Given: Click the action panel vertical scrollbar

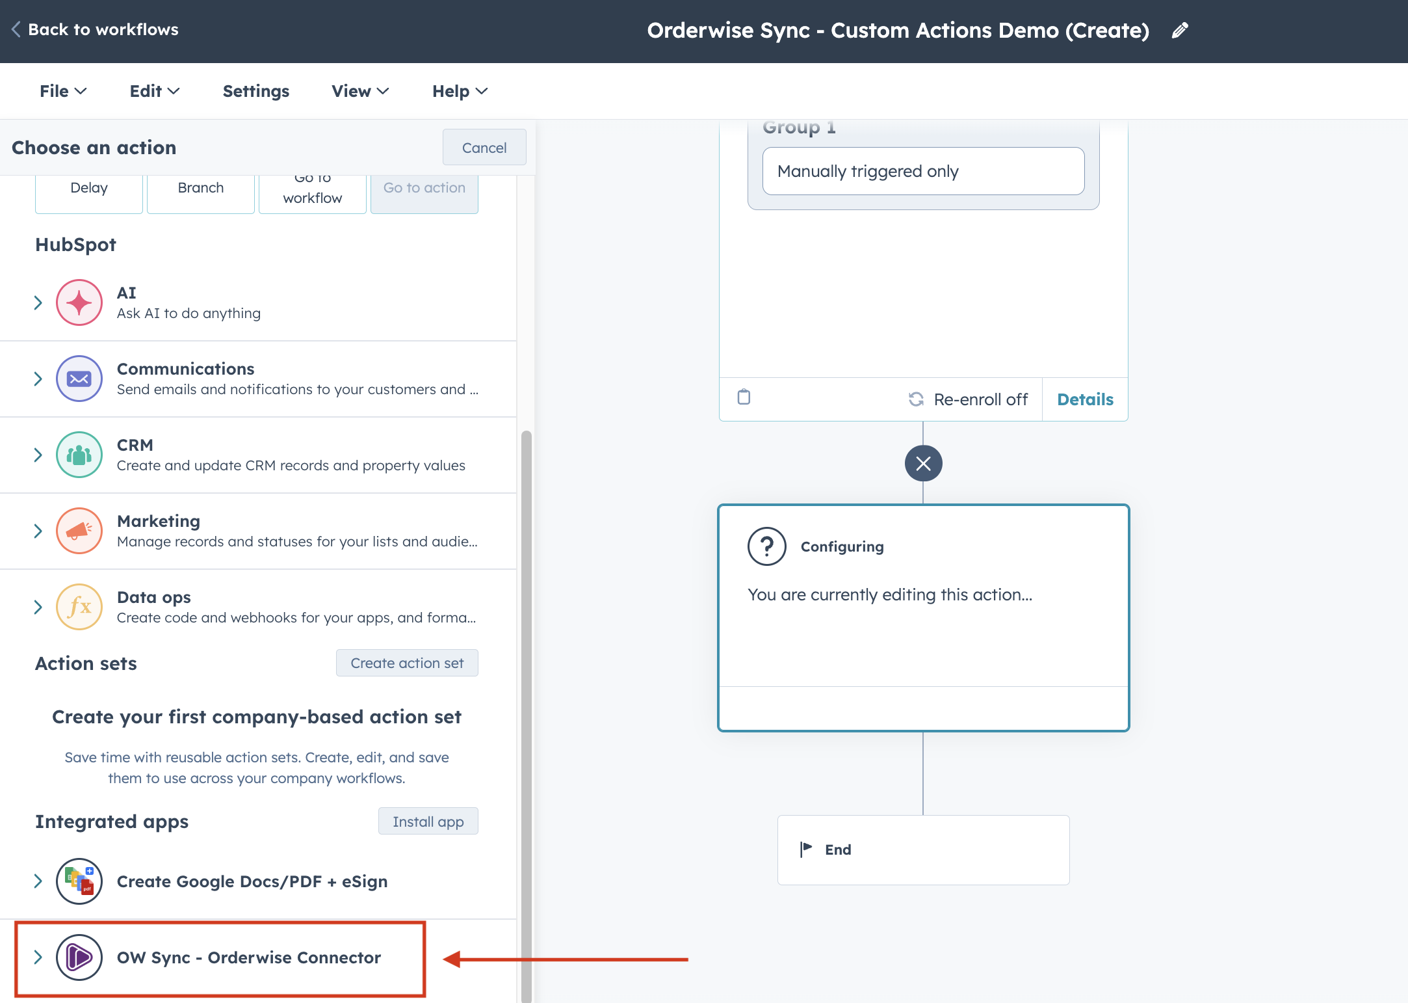Looking at the screenshot, I should point(527,715).
